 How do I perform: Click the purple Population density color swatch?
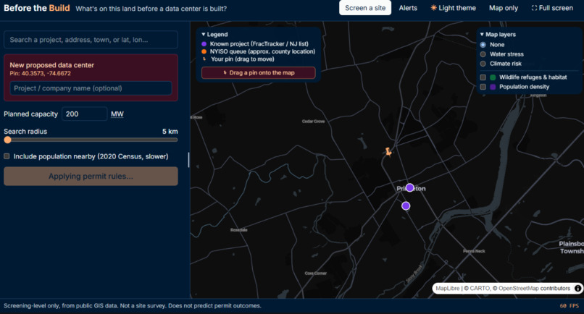(493, 87)
